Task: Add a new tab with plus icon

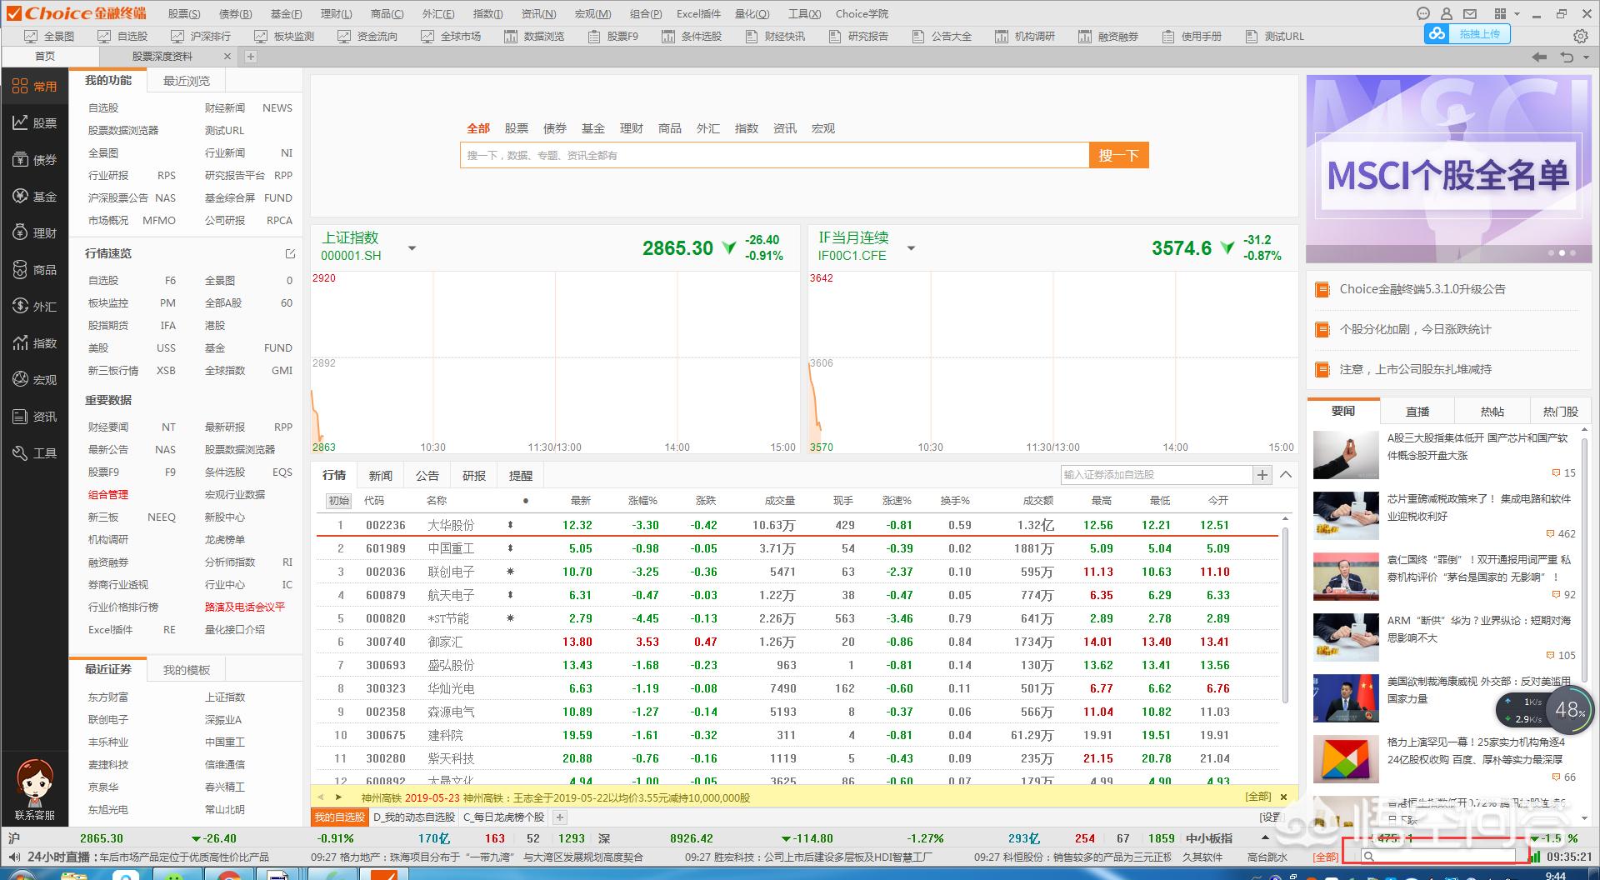Action: (251, 57)
